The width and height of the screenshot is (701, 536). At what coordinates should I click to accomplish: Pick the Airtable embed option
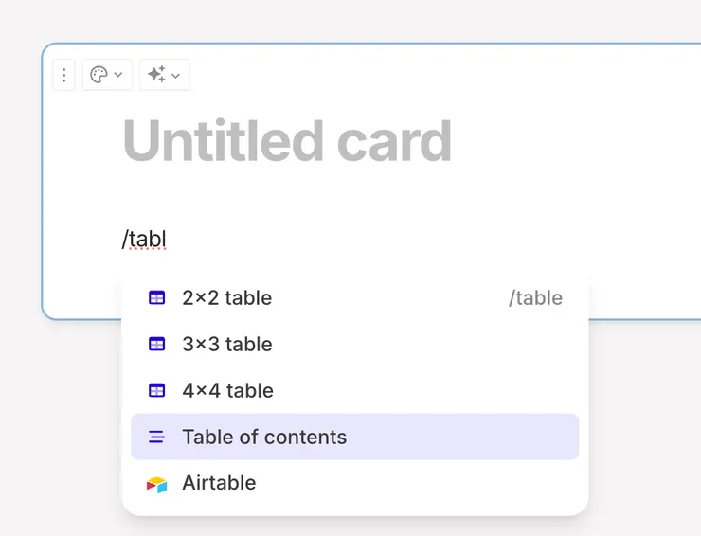click(219, 483)
